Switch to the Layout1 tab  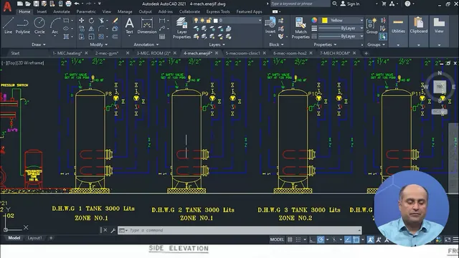[35, 238]
